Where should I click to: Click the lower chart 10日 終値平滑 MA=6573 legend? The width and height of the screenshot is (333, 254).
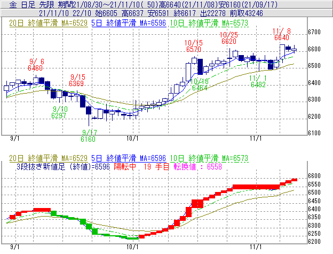click(209, 158)
